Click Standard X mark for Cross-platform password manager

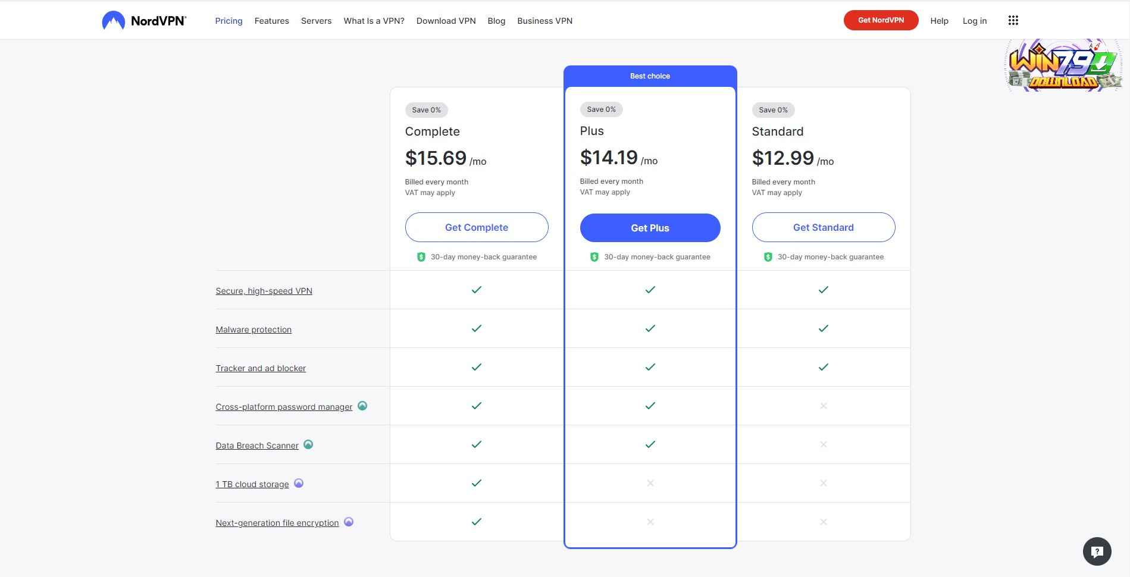pos(824,406)
